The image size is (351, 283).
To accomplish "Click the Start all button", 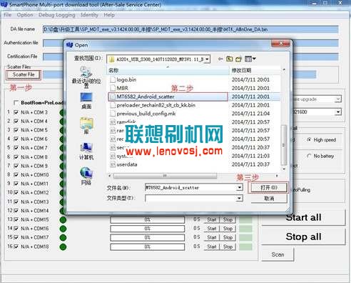I will (x=303, y=217).
